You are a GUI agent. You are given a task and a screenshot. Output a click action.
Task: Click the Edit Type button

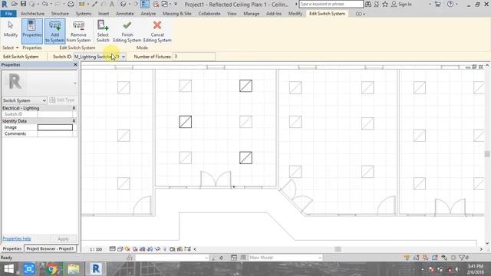[x=62, y=100]
